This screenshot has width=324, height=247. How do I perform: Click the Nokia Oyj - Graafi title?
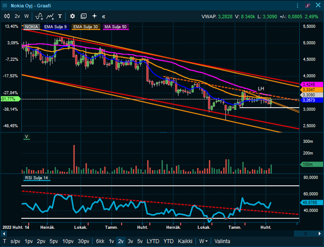click(x=31, y=5)
